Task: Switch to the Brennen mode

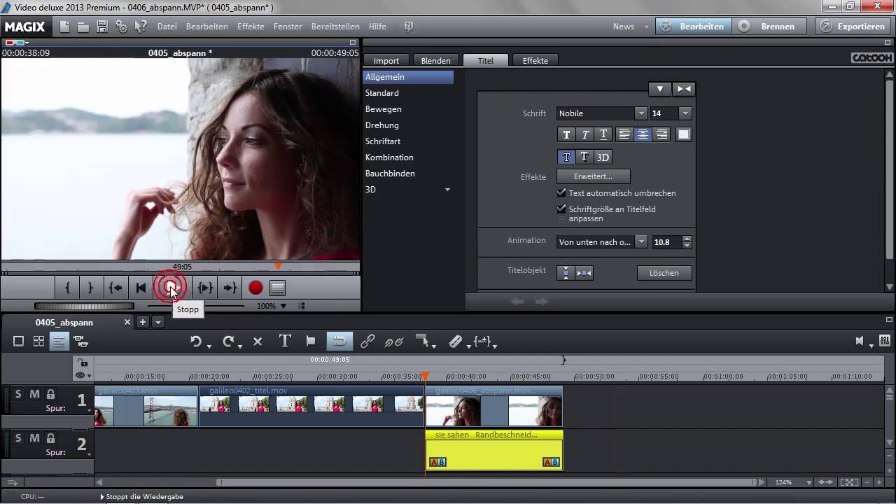Action: click(x=769, y=27)
